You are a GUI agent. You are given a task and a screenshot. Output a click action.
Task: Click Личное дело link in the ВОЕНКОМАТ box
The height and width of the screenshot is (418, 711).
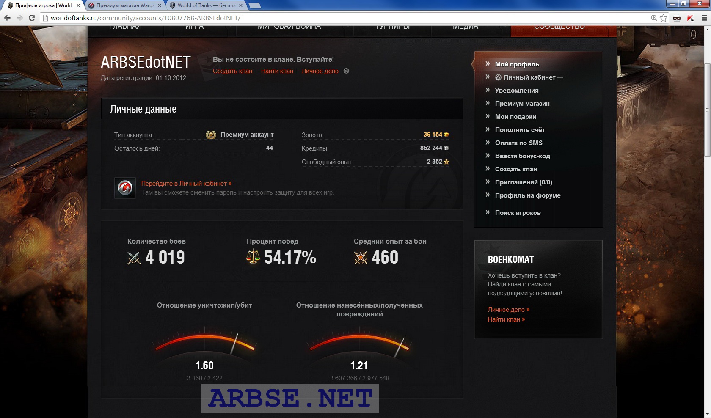coord(508,310)
